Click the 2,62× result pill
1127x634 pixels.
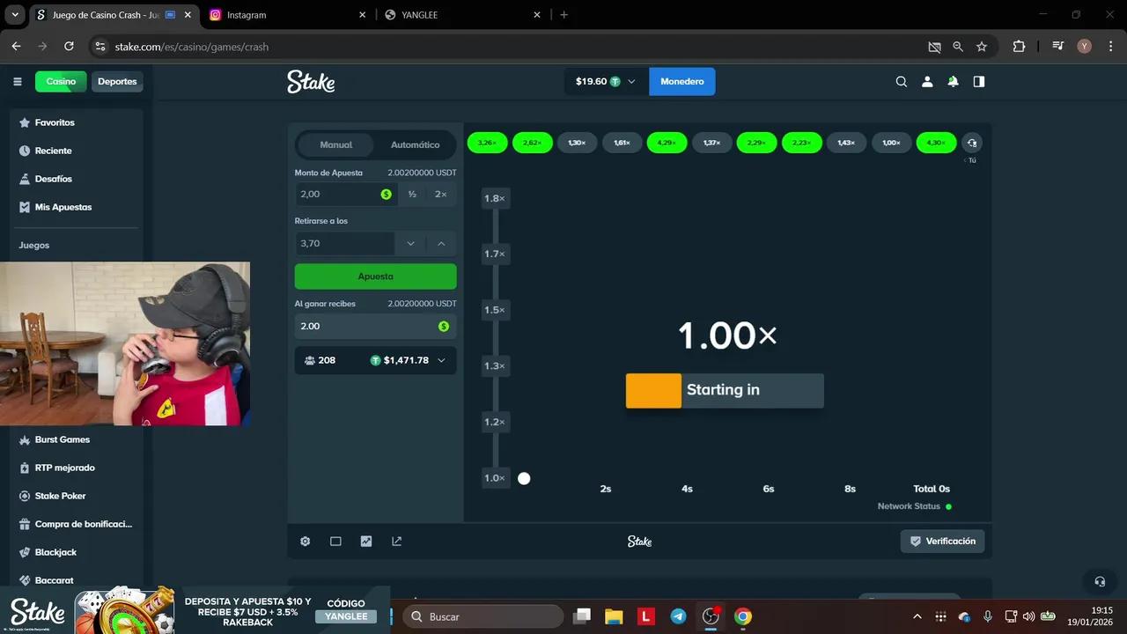(x=532, y=143)
